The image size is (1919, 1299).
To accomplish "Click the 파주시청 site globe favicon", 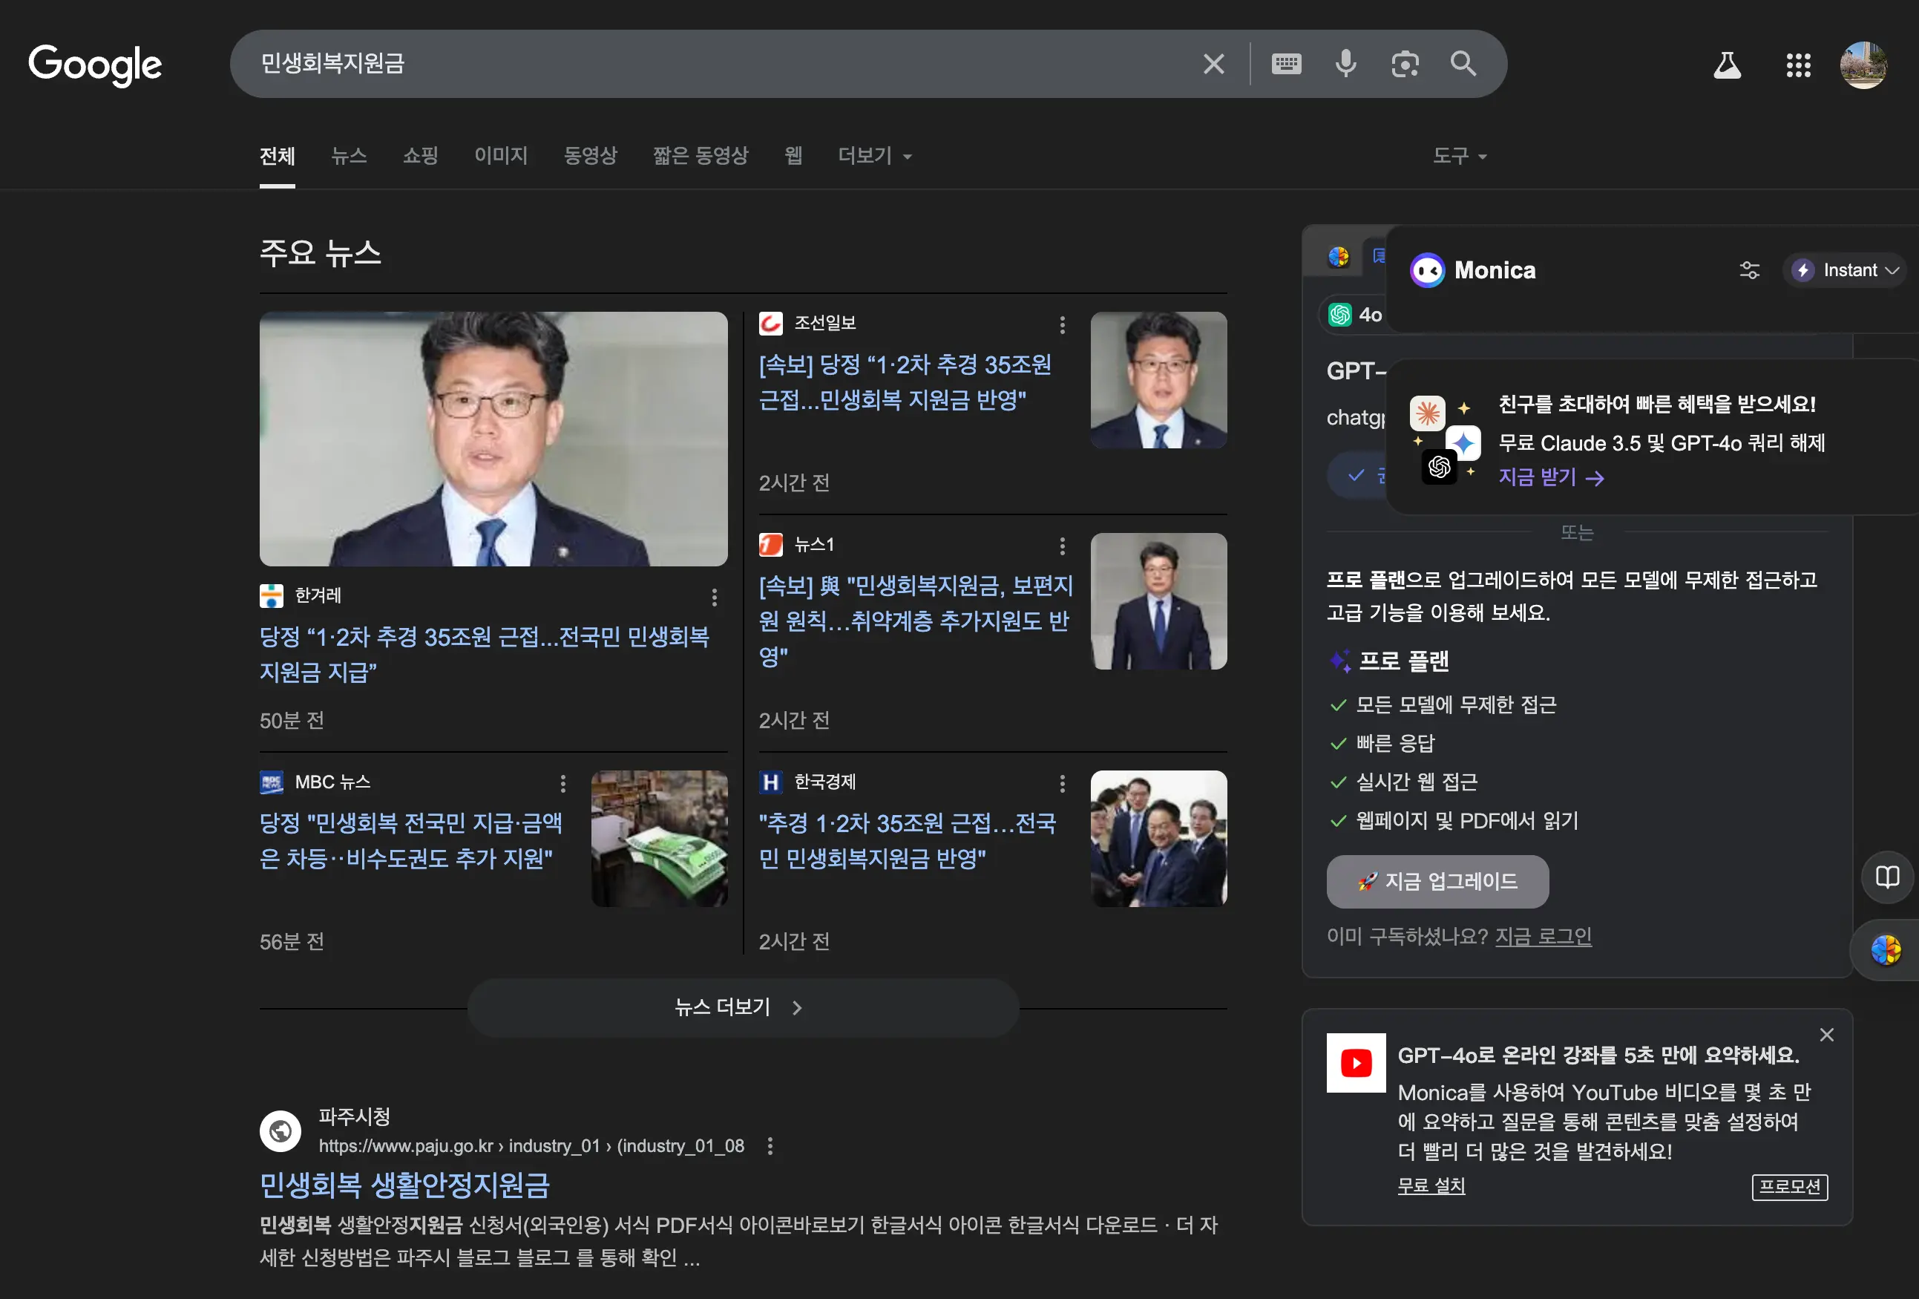I will pos(280,1131).
